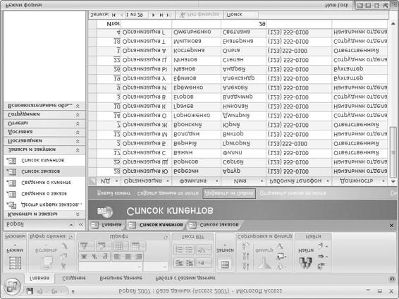Click increase indent icon in Текст RTF
399x299 pixels.
pyautogui.click(x=189, y=263)
